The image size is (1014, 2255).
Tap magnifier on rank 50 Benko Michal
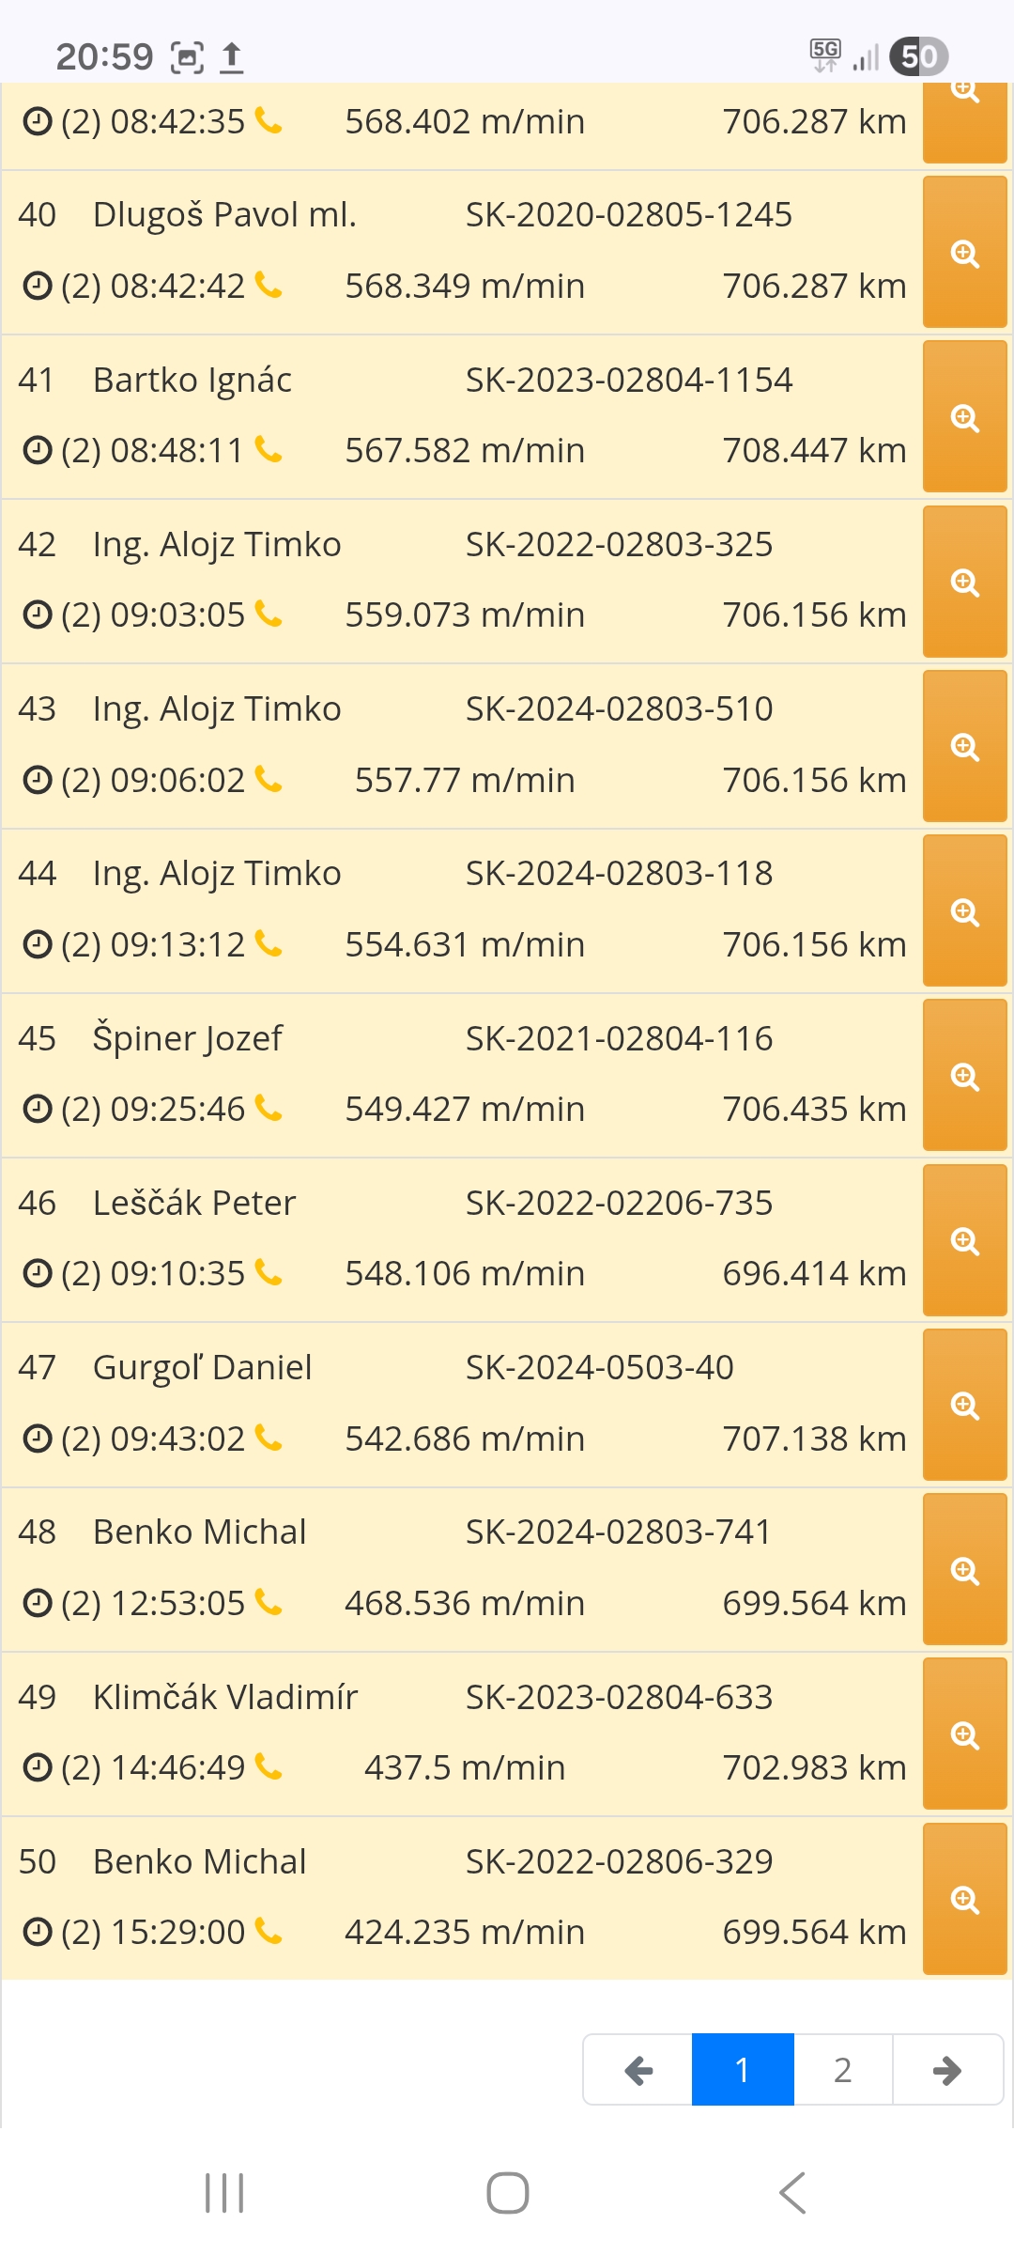coord(964,1899)
